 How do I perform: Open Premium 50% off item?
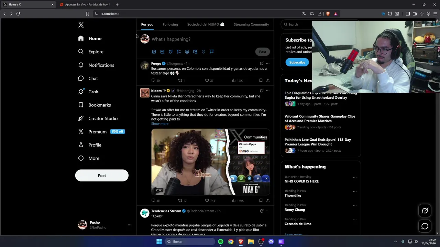click(x=101, y=132)
